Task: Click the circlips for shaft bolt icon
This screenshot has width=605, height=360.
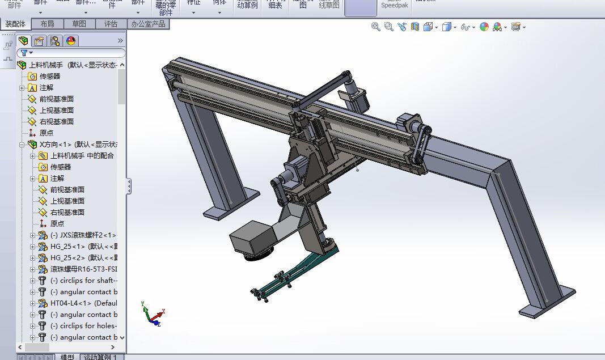Action: click(x=43, y=281)
